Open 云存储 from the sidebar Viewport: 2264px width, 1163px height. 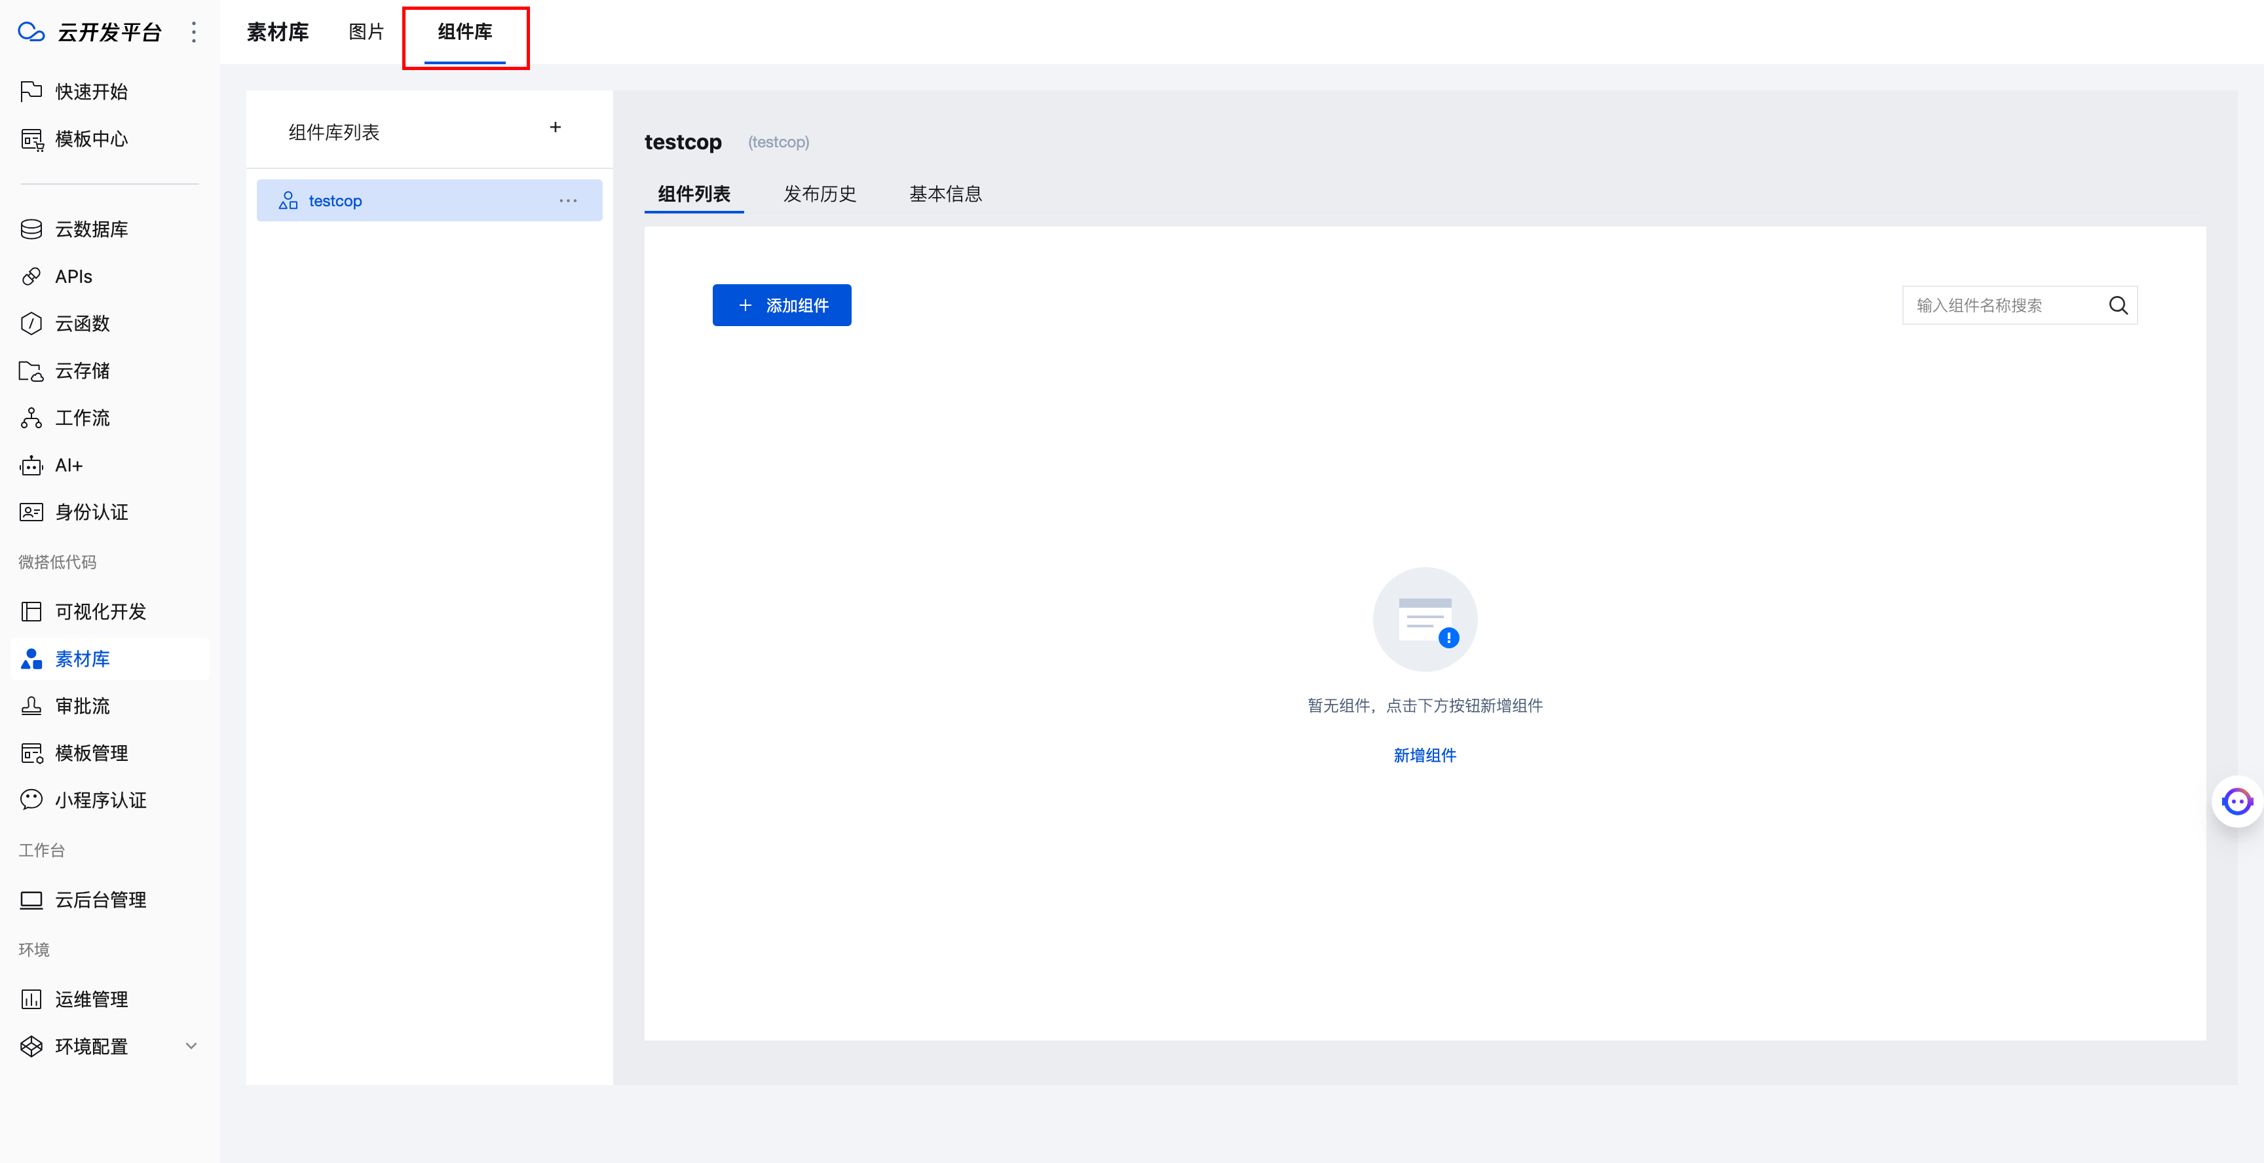click(x=83, y=371)
